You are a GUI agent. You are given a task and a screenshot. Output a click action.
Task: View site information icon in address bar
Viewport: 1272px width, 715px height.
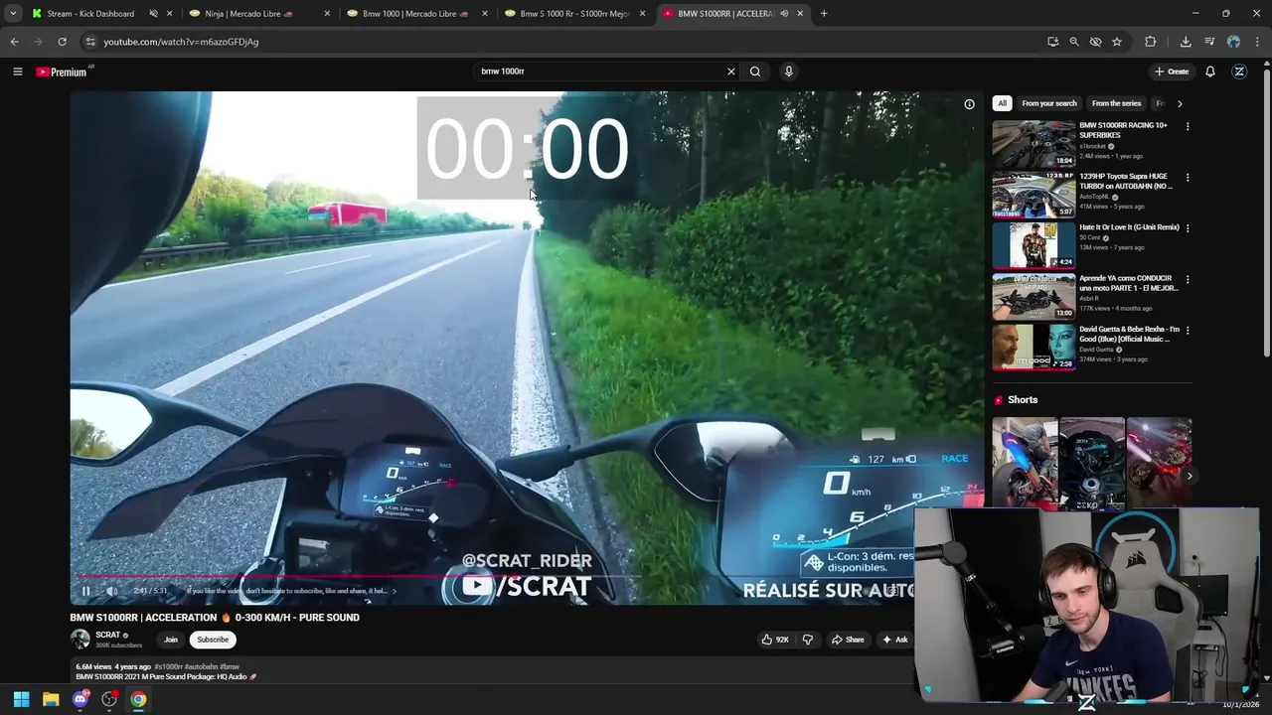click(90, 42)
